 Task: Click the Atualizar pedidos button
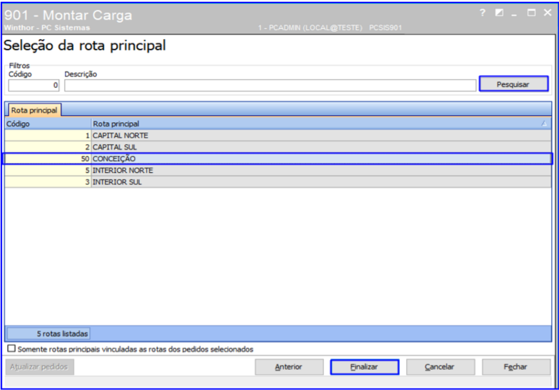(x=39, y=367)
